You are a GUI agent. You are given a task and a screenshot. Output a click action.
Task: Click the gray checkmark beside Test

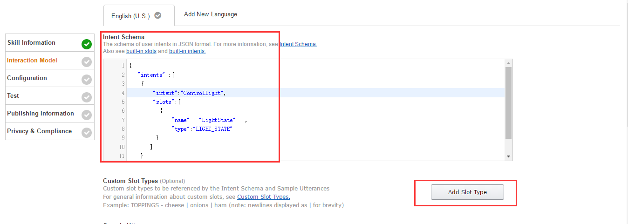click(x=87, y=97)
